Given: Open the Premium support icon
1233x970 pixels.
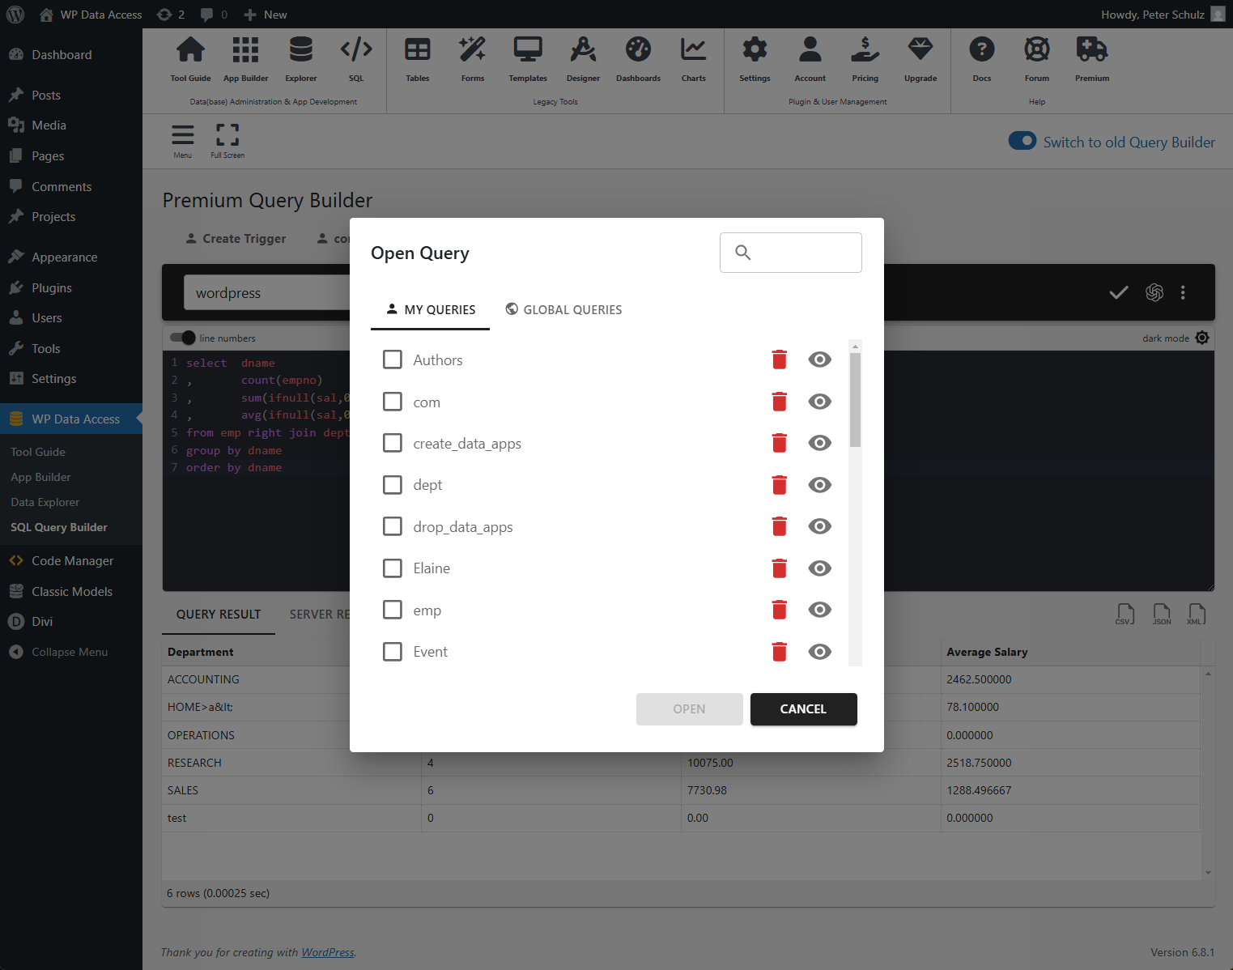Looking at the screenshot, I should (x=1091, y=49).
